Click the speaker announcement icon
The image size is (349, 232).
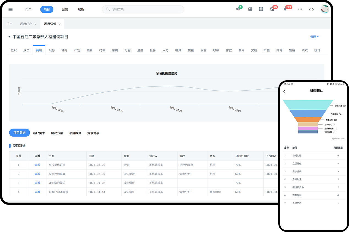click(x=238, y=9)
